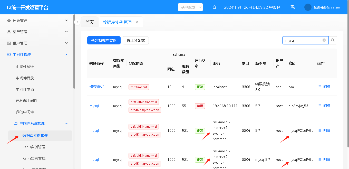The height and width of the screenshot is (169, 349).
Task: Open 中间件目录 in sidebar
Action: pos(25,78)
